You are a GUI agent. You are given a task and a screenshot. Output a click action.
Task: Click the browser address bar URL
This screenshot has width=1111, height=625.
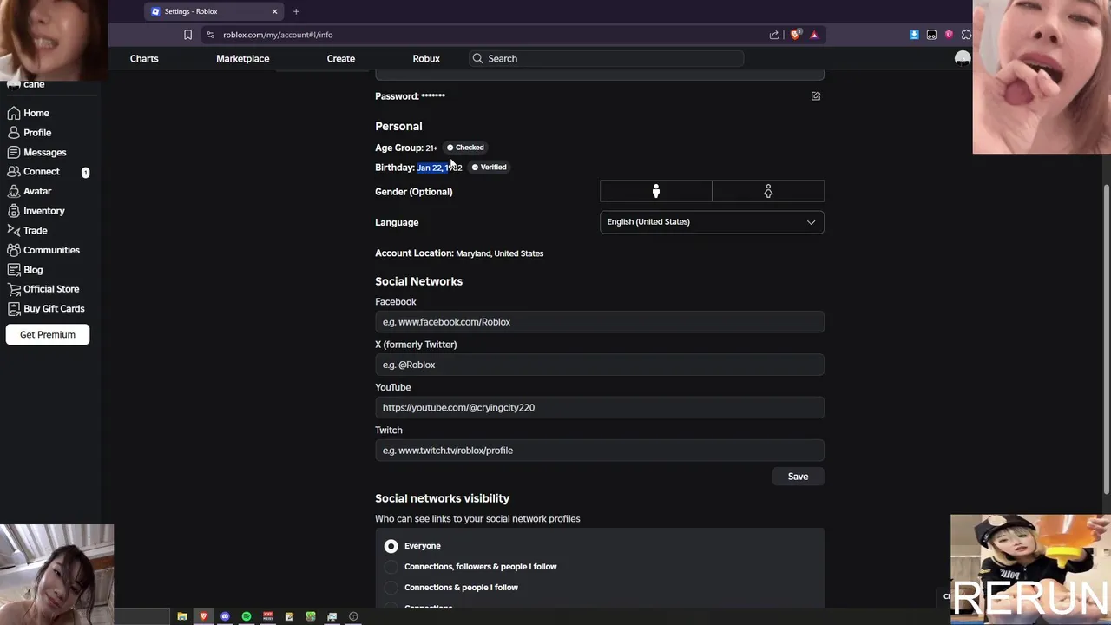(x=278, y=35)
